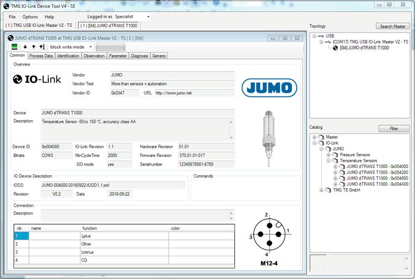Click the Filter button in Catalog
415x279 pixels.
pos(394,128)
